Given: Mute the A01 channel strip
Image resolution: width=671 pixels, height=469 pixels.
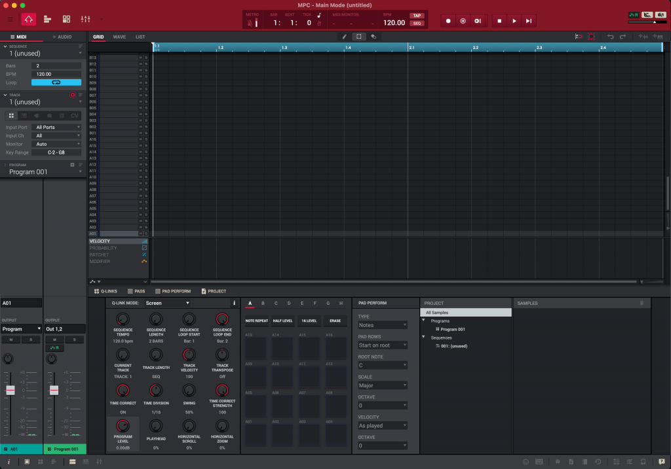Looking at the screenshot, I should point(10,339).
